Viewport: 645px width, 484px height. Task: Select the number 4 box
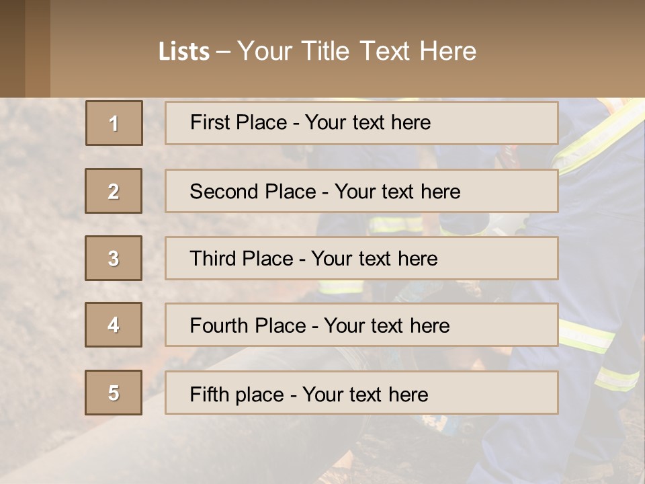[114, 325]
